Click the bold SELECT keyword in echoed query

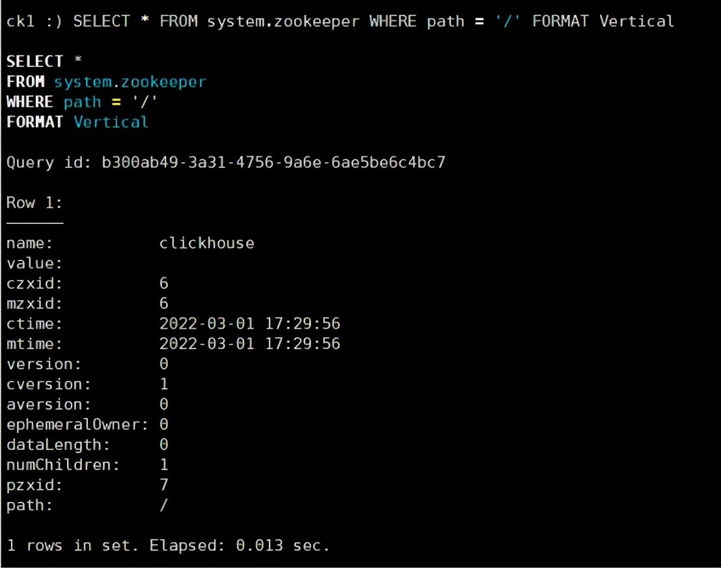point(35,62)
